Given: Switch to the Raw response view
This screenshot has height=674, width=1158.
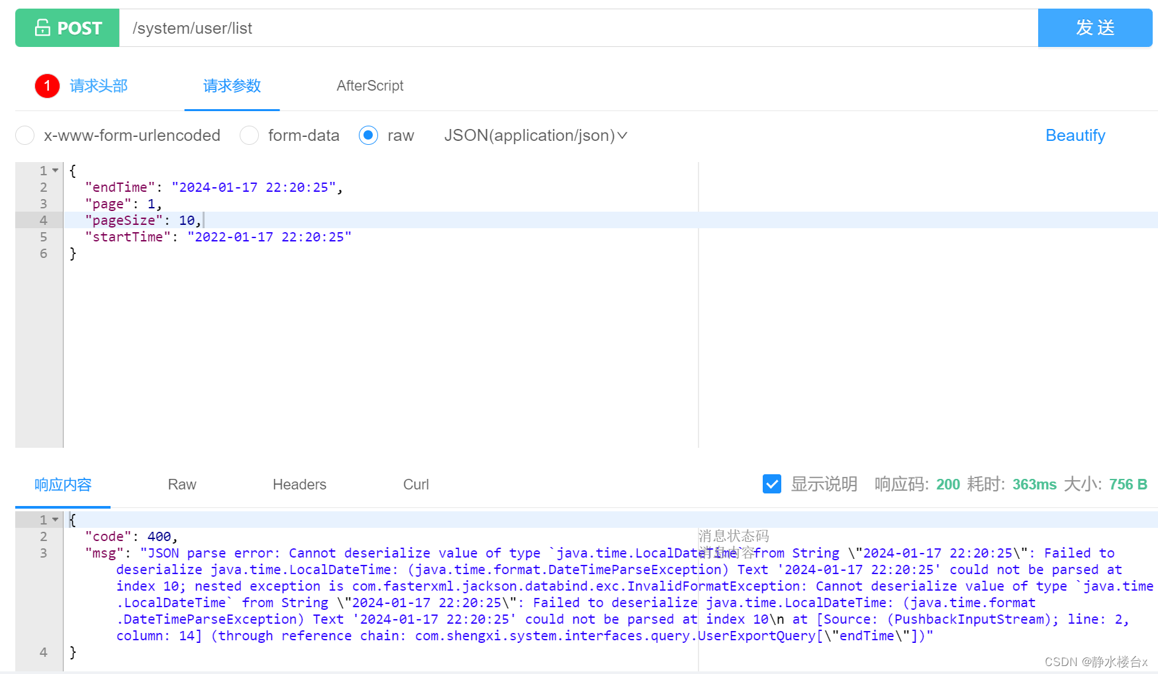Looking at the screenshot, I should tap(181, 484).
